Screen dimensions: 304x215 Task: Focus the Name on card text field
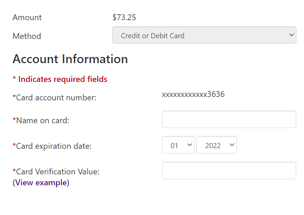tap(229, 119)
